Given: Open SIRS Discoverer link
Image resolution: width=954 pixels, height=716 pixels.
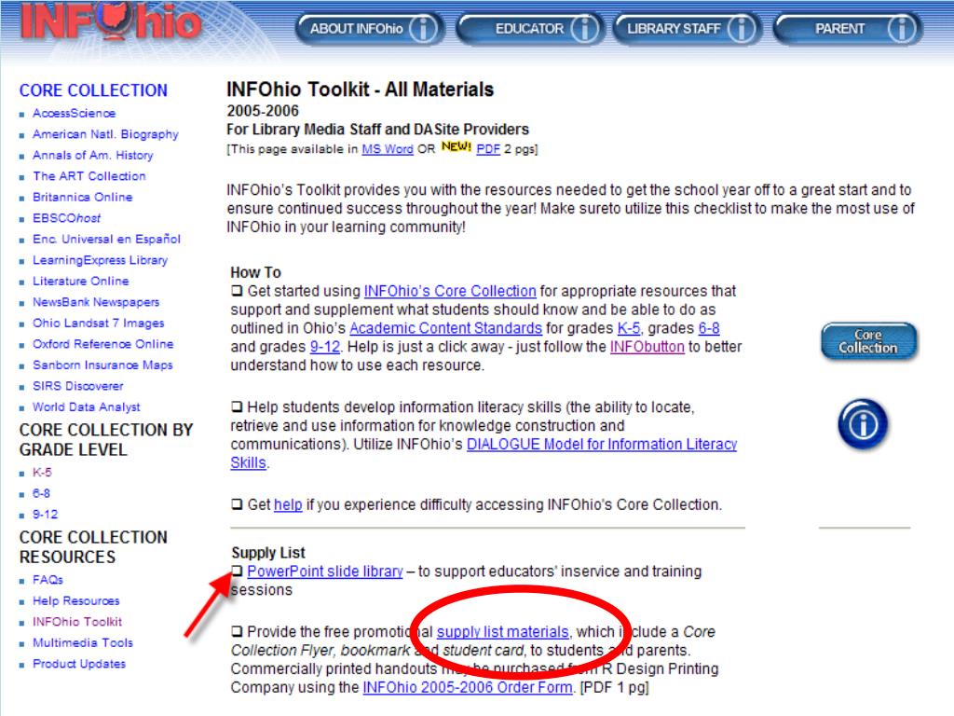Looking at the screenshot, I should click(77, 386).
